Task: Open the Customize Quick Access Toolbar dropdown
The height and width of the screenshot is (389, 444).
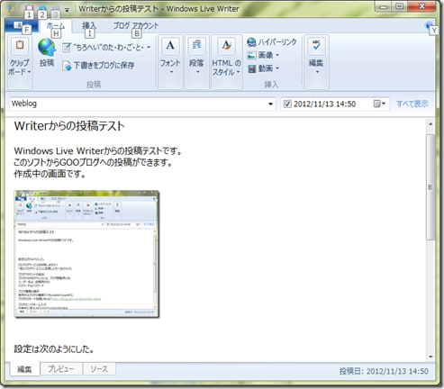Action: (67, 10)
